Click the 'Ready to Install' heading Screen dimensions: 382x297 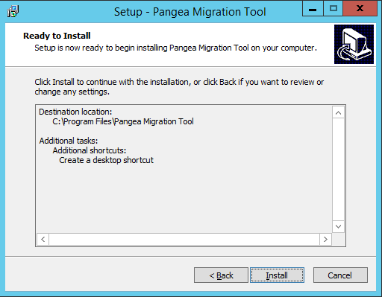click(x=57, y=36)
